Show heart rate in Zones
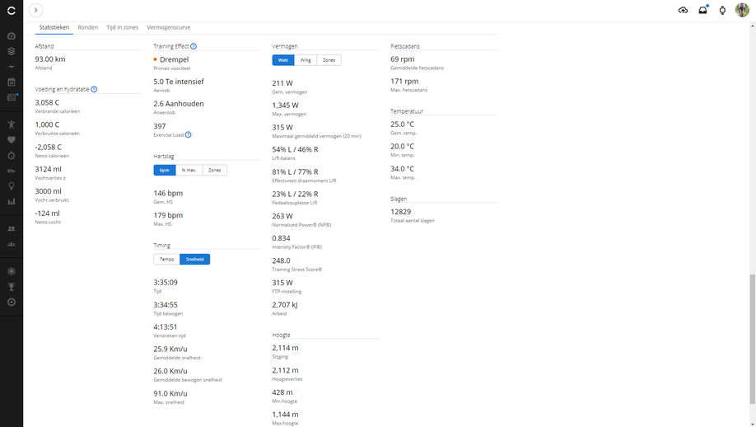The image size is (756, 427). tap(214, 171)
